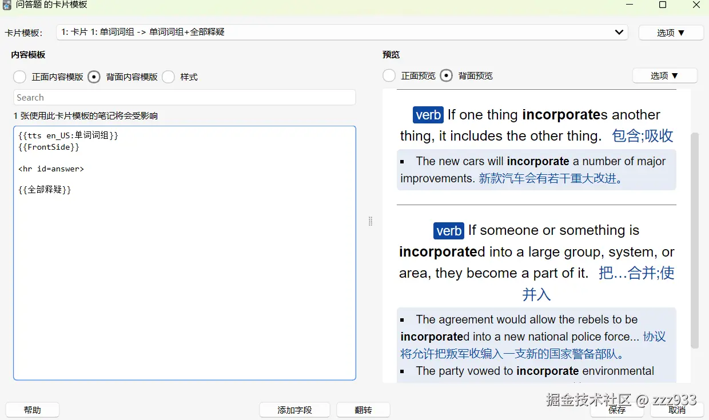The width and height of the screenshot is (709, 420).
Task: Open the 选项 dropdown in the preview section
Action: point(664,75)
